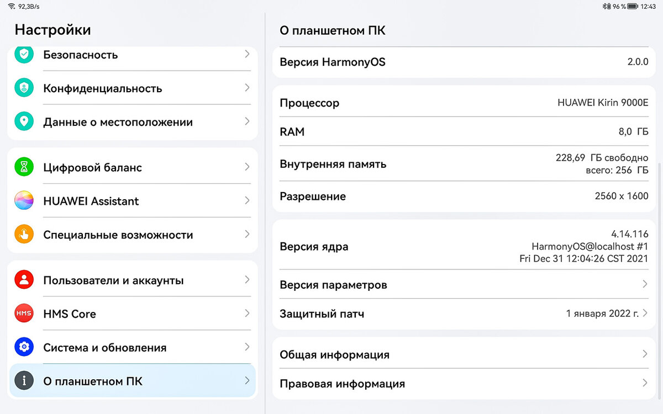Tap the HUAWEI Assistant icon
The height and width of the screenshot is (414, 663).
point(24,201)
